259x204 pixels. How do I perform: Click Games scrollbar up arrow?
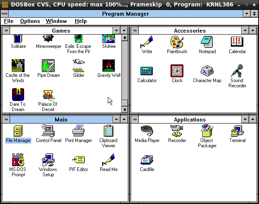(125, 38)
